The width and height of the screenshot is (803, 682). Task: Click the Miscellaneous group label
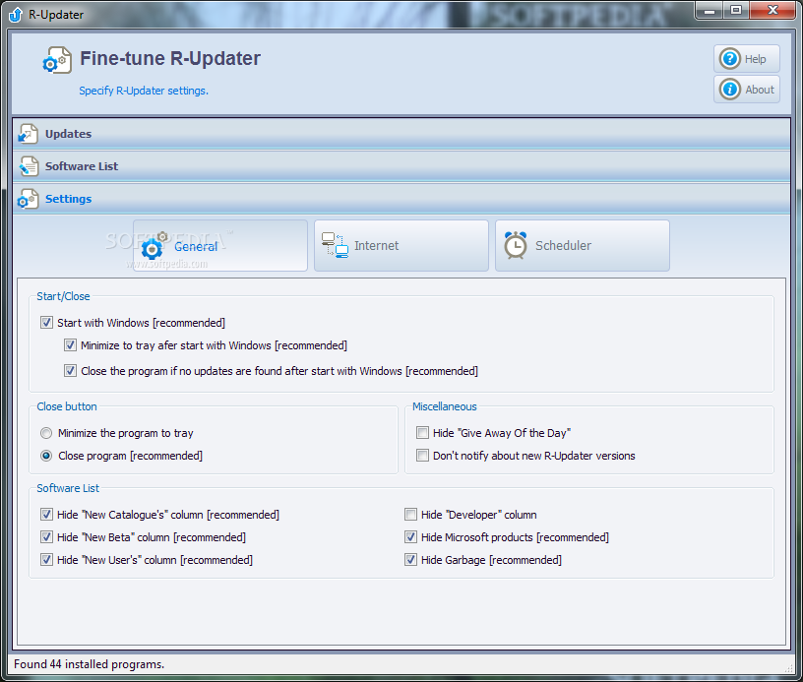tap(445, 406)
